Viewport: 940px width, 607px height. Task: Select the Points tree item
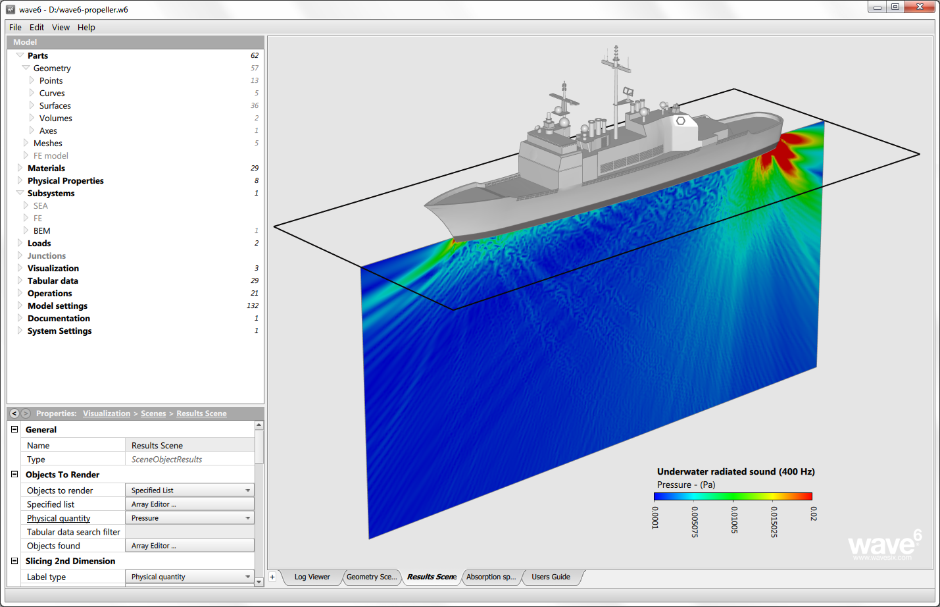51,80
